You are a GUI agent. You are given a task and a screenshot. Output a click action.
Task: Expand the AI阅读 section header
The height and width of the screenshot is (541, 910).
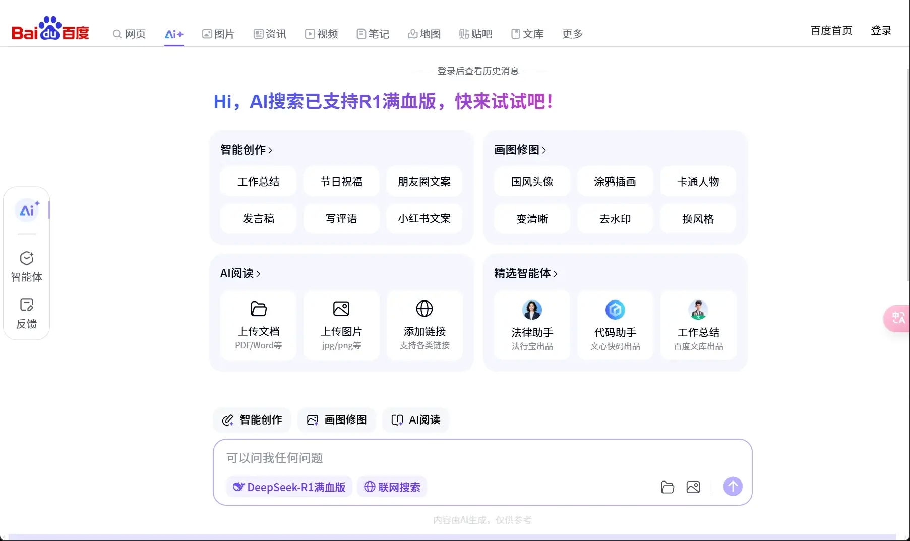point(240,273)
